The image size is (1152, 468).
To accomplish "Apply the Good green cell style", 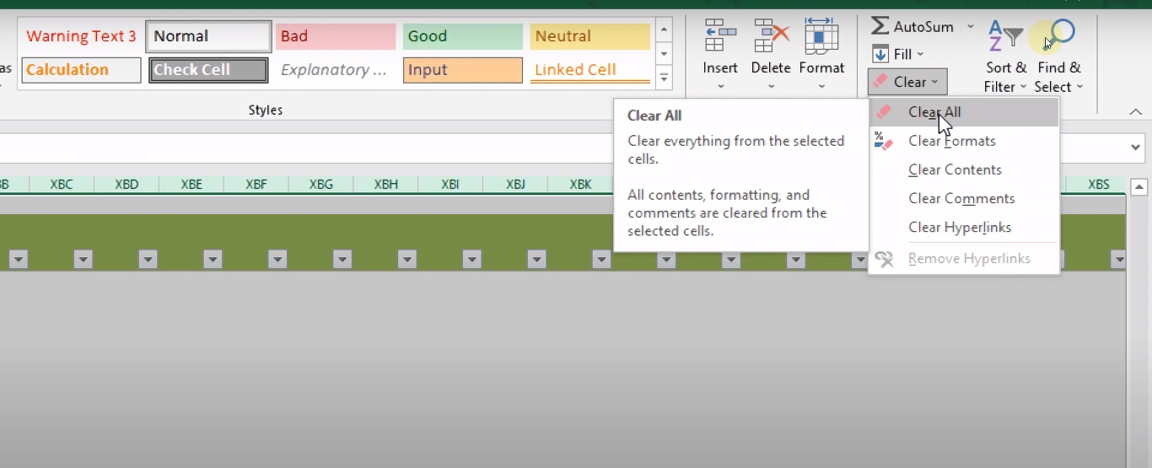I will [463, 36].
